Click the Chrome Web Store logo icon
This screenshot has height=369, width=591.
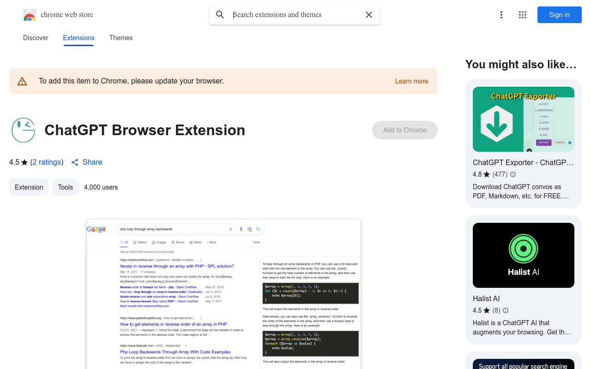point(30,15)
